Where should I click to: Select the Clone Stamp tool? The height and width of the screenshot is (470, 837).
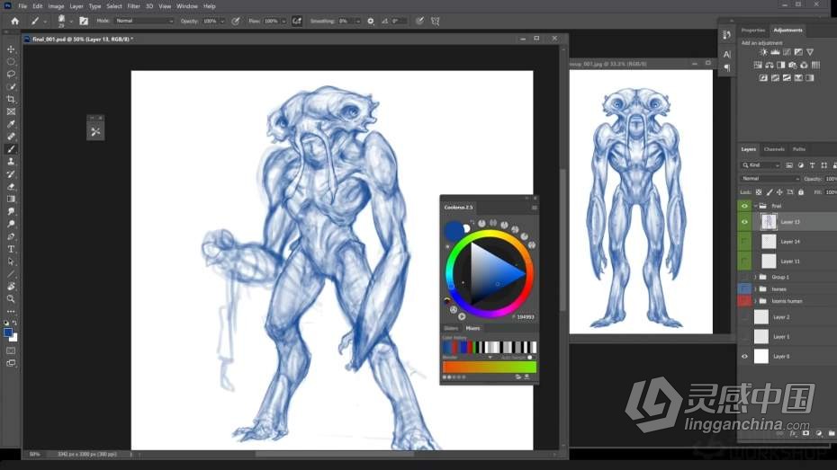point(11,162)
